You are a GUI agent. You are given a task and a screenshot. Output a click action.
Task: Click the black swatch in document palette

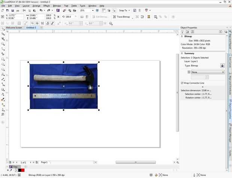click(x=19, y=170)
